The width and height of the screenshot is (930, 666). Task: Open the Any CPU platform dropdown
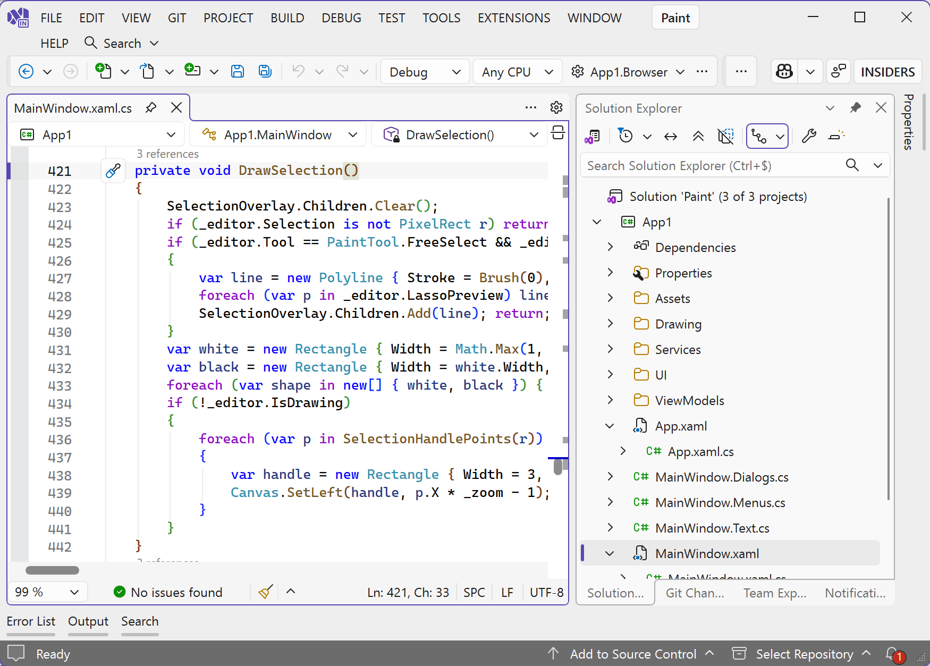(x=517, y=72)
